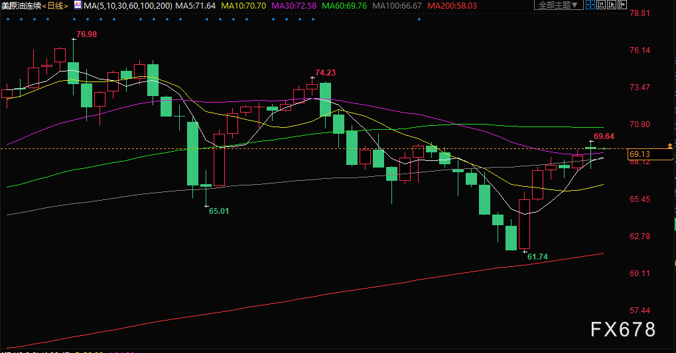Click the 70.80 price axis label
Image resolution: width=676 pixels, height=353 pixels.
coord(640,124)
